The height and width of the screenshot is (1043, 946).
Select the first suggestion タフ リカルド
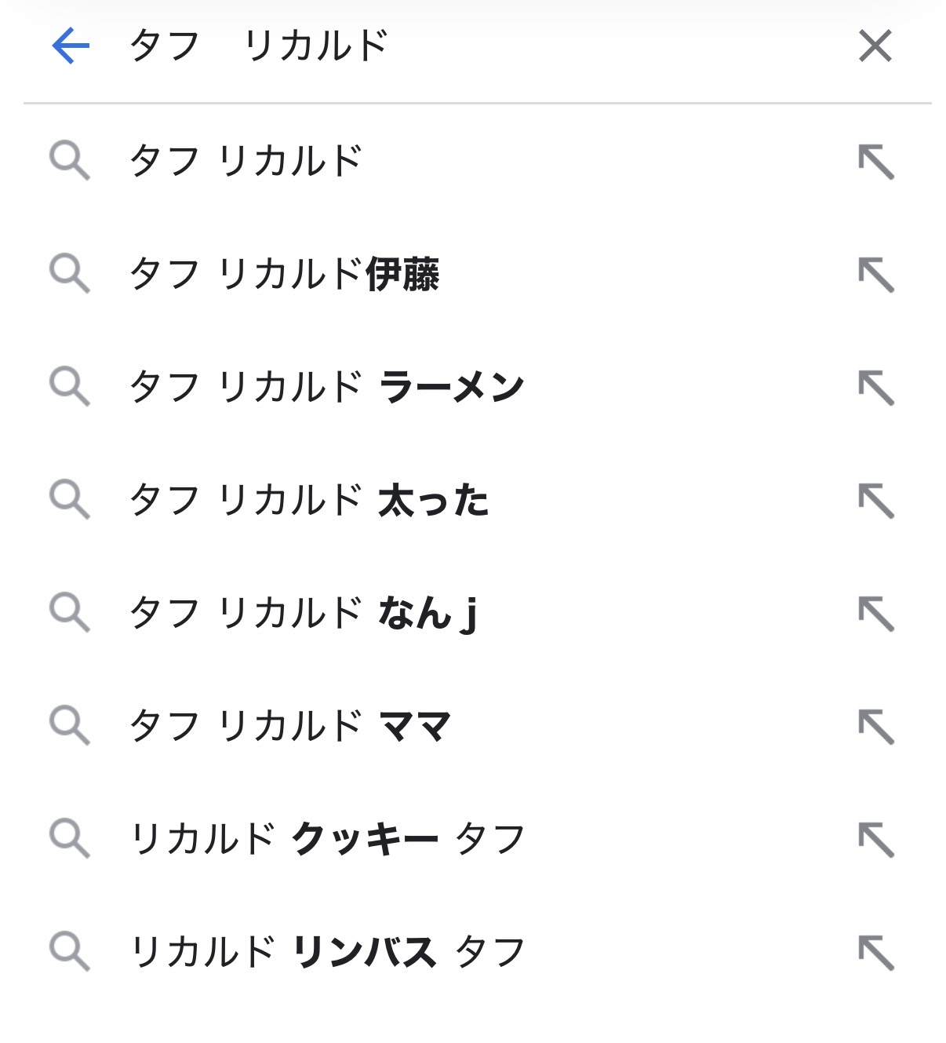(246, 162)
